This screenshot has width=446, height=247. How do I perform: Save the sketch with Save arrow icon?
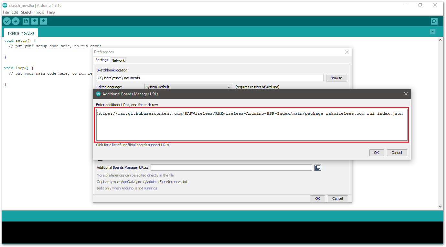coord(43,21)
